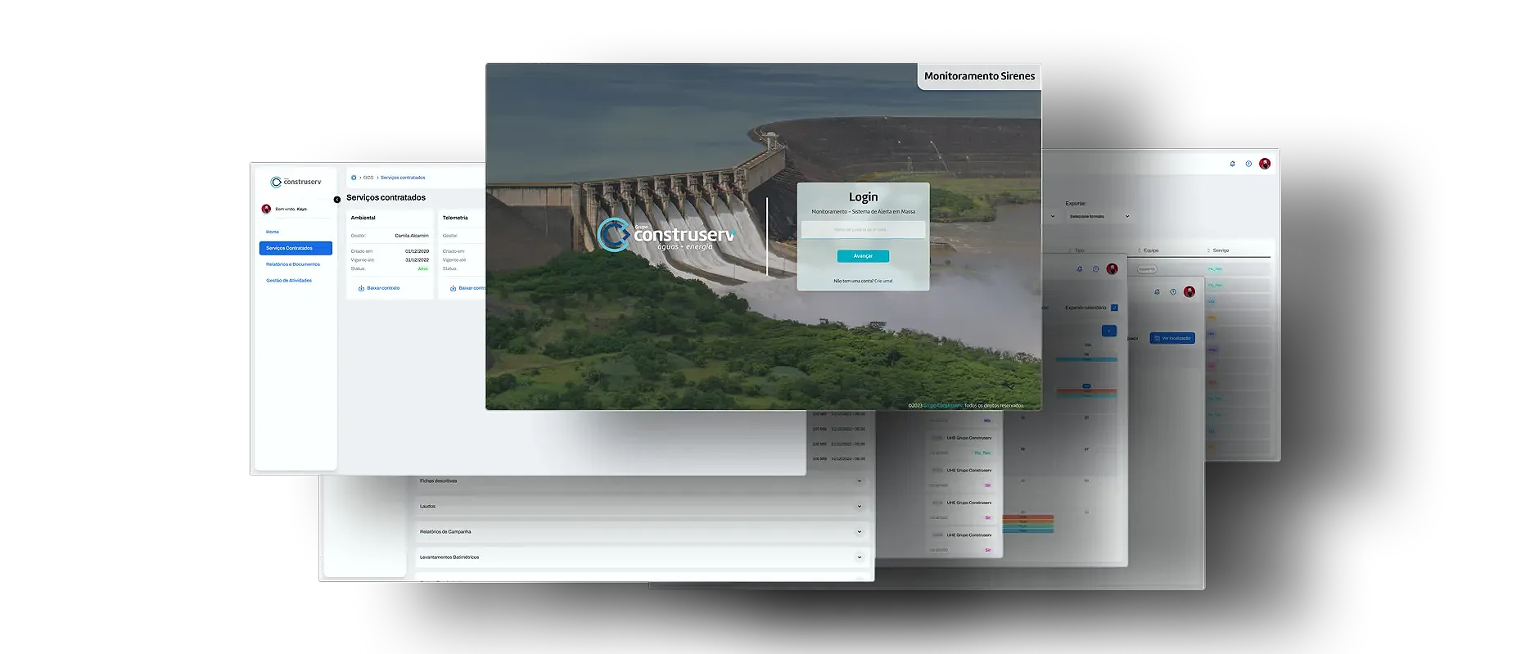Collapse the sidebar with the black arrow button
Screen dimensions: 1530x654
336,200
